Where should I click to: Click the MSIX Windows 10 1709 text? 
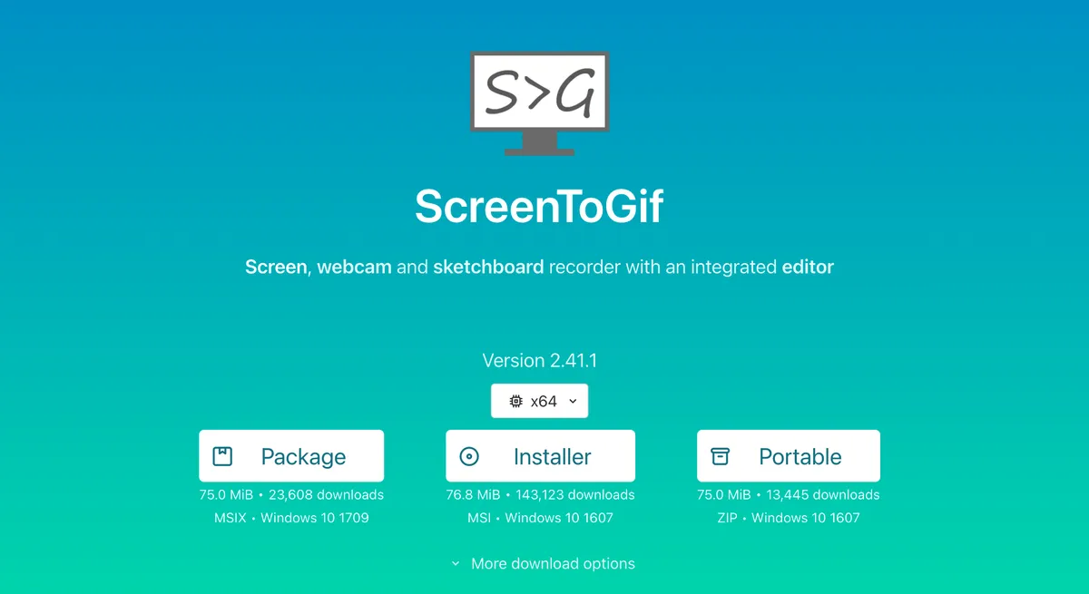291,518
